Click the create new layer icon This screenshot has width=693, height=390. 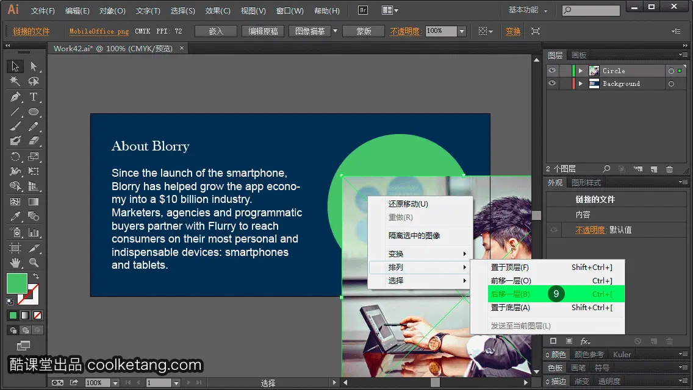(x=654, y=169)
